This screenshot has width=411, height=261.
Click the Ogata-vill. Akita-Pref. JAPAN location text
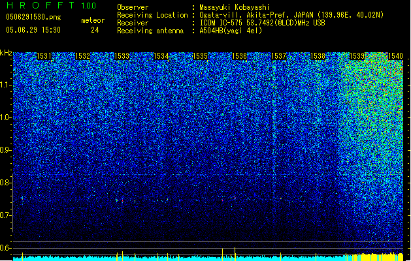[291, 15]
